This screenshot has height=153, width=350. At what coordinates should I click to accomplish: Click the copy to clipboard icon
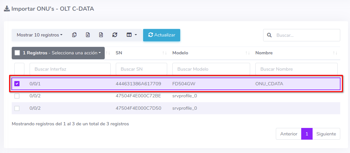74,35
